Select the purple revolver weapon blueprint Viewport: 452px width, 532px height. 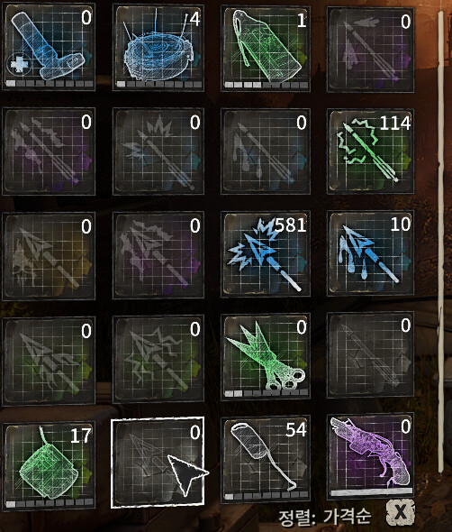tap(370, 456)
